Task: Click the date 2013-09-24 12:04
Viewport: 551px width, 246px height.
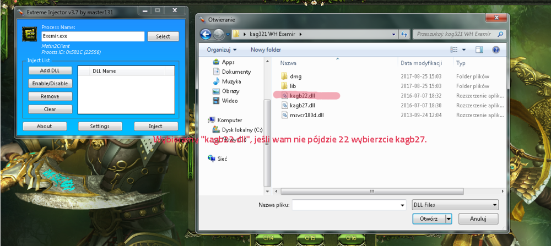Action: tap(421, 115)
